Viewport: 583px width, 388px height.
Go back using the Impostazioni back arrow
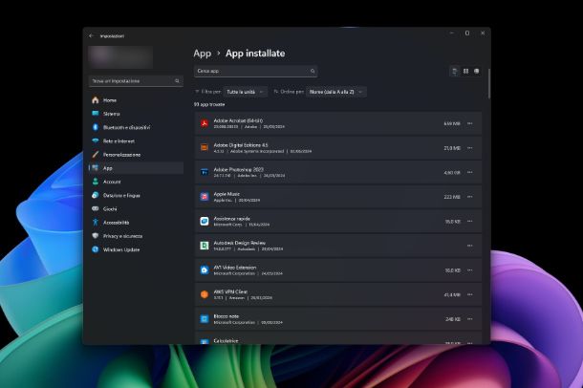coord(92,36)
